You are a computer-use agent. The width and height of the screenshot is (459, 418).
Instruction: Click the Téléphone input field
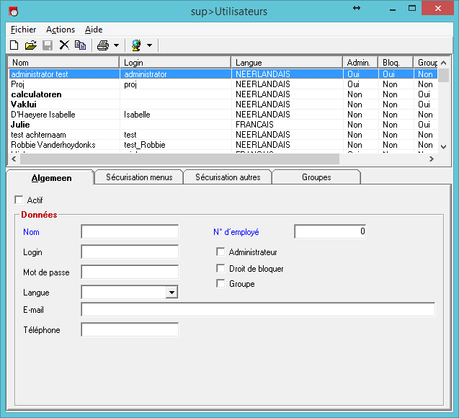point(130,329)
